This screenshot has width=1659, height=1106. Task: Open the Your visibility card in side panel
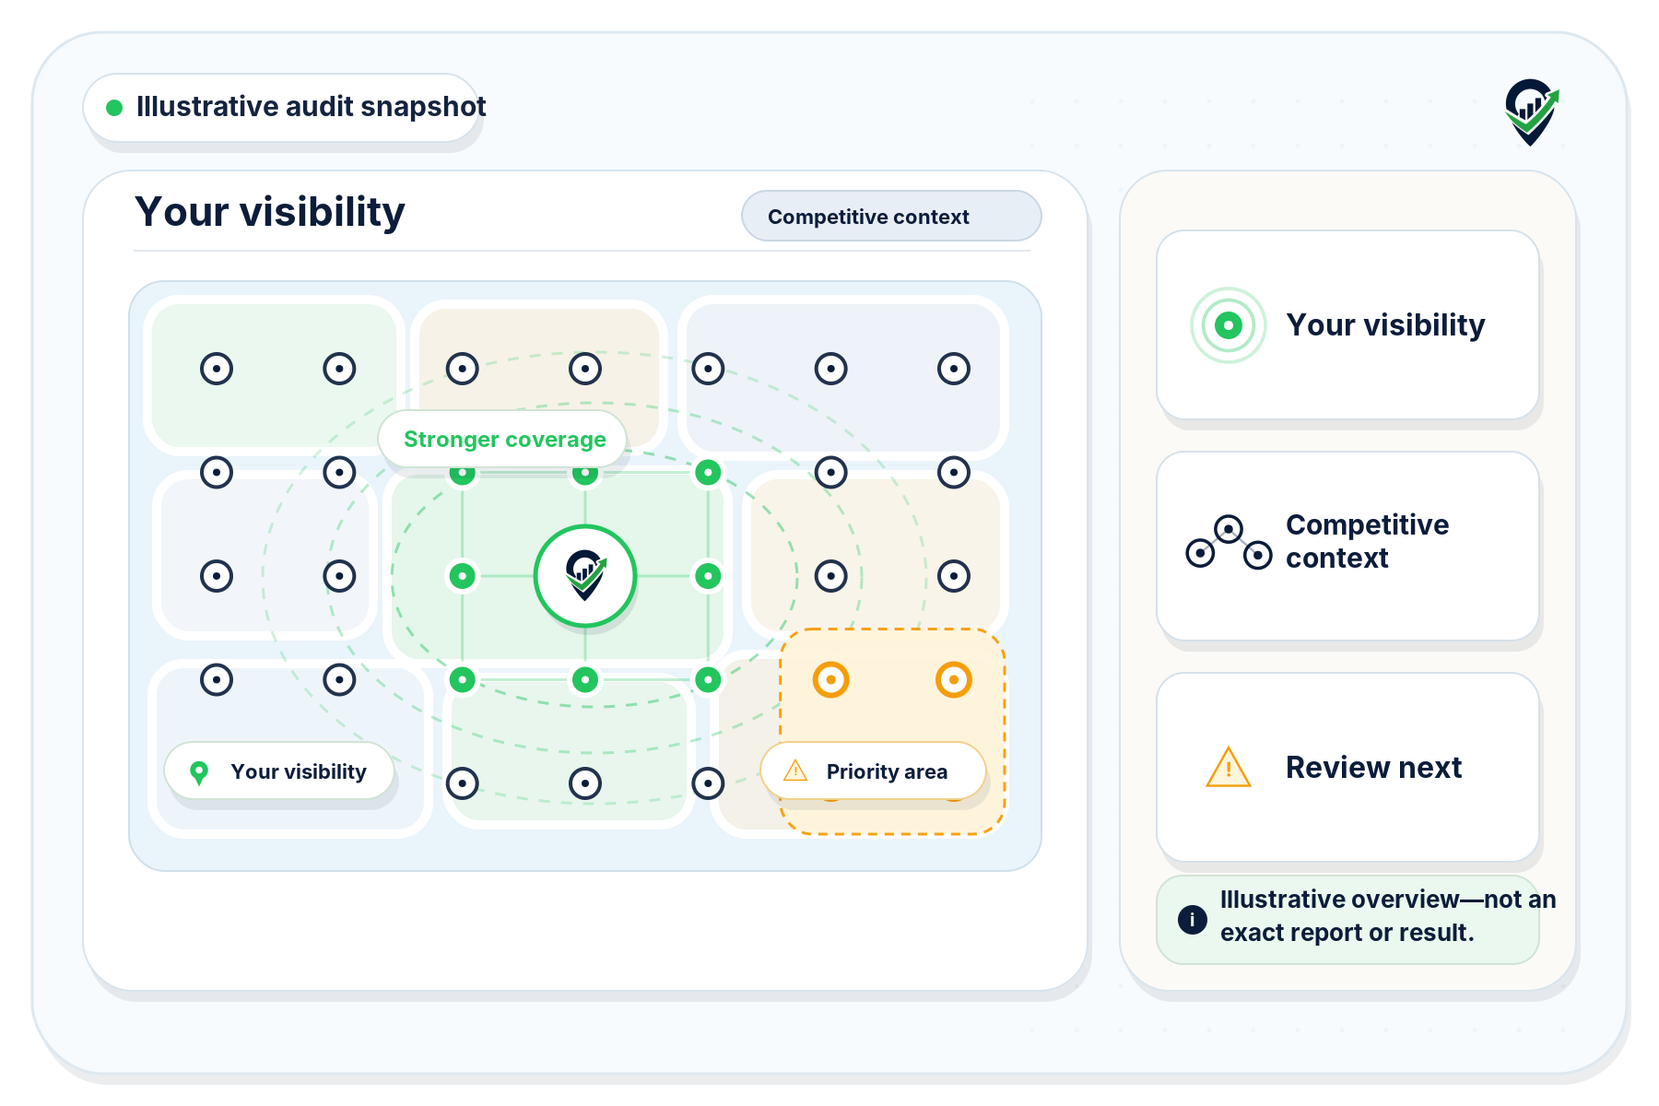pyautogui.click(x=1347, y=325)
